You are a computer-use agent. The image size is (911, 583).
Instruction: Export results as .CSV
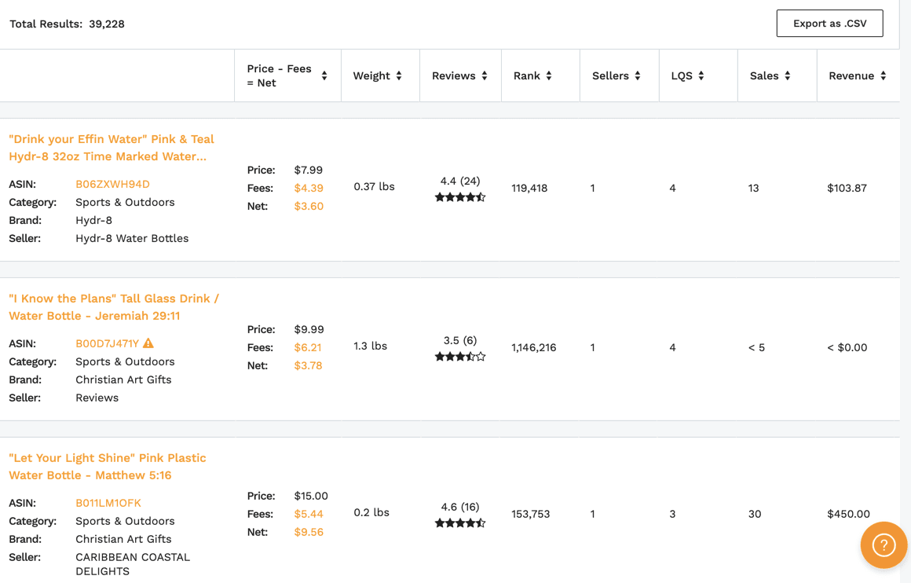click(829, 24)
